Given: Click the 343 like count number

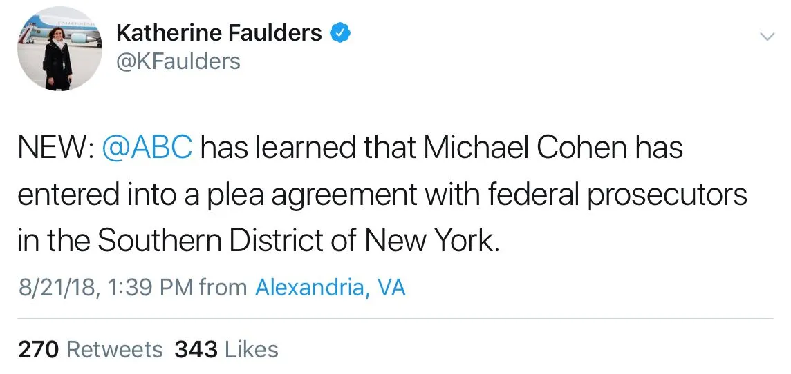Looking at the screenshot, I should [196, 349].
